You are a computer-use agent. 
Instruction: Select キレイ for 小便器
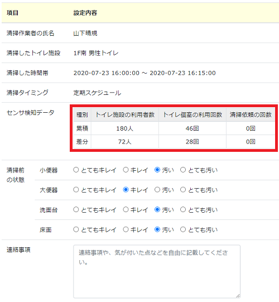(x=126, y=170)
